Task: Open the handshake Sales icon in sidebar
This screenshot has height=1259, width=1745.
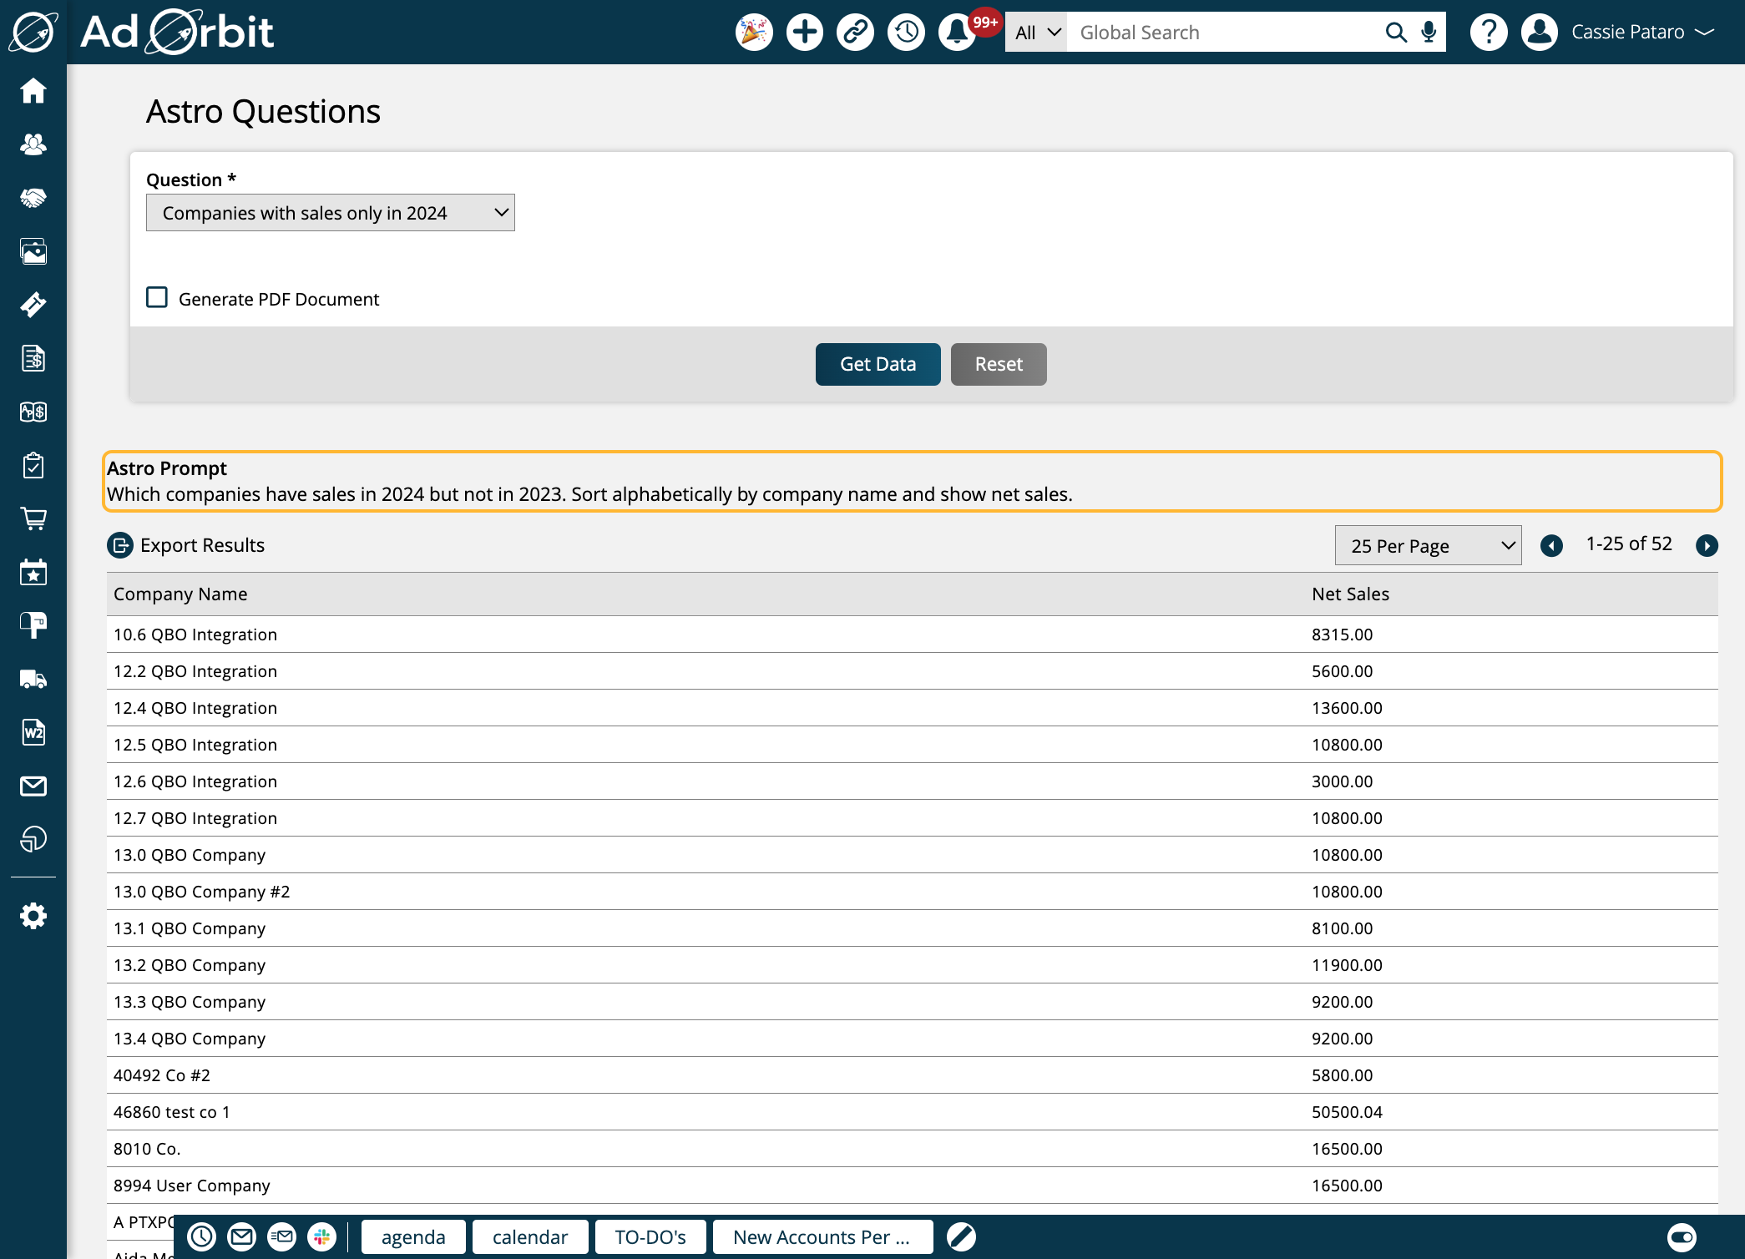Action: [x=33, y=198]
